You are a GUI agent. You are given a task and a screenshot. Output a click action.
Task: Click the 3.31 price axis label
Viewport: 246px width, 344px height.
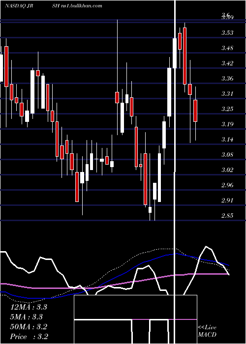[x=227, y=94]
